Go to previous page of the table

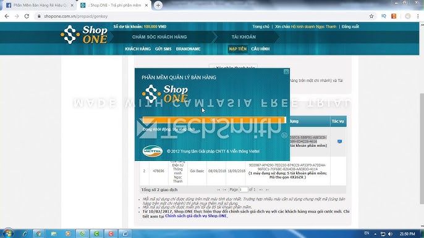coord(224,190)
